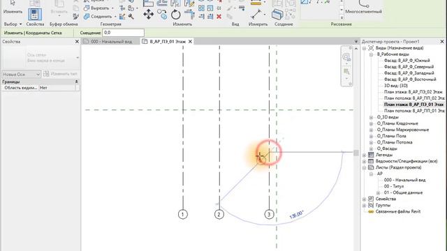Viewport: 447px width, 251px height.
Task: Open План этажа: В_АР_ПЭ_02 Этаж
Action: click(413, 92)
